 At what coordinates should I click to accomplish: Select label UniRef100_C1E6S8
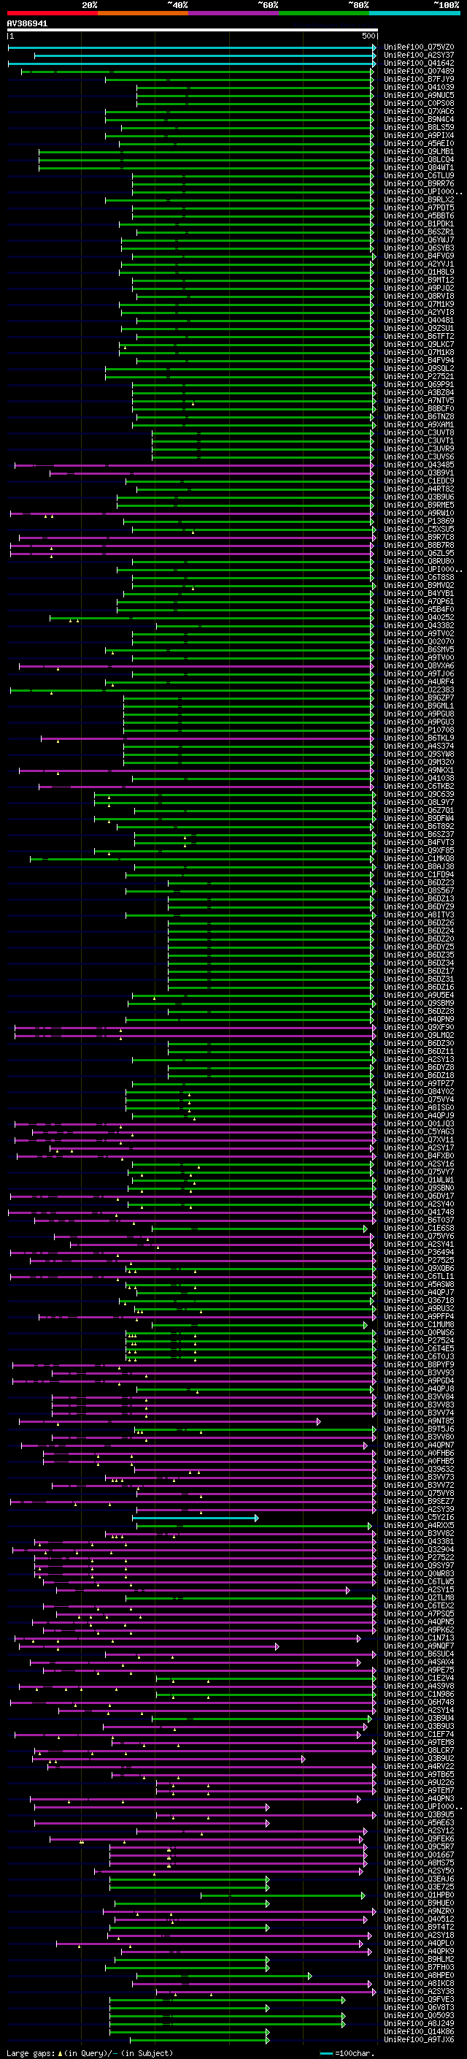(419, 1229)
